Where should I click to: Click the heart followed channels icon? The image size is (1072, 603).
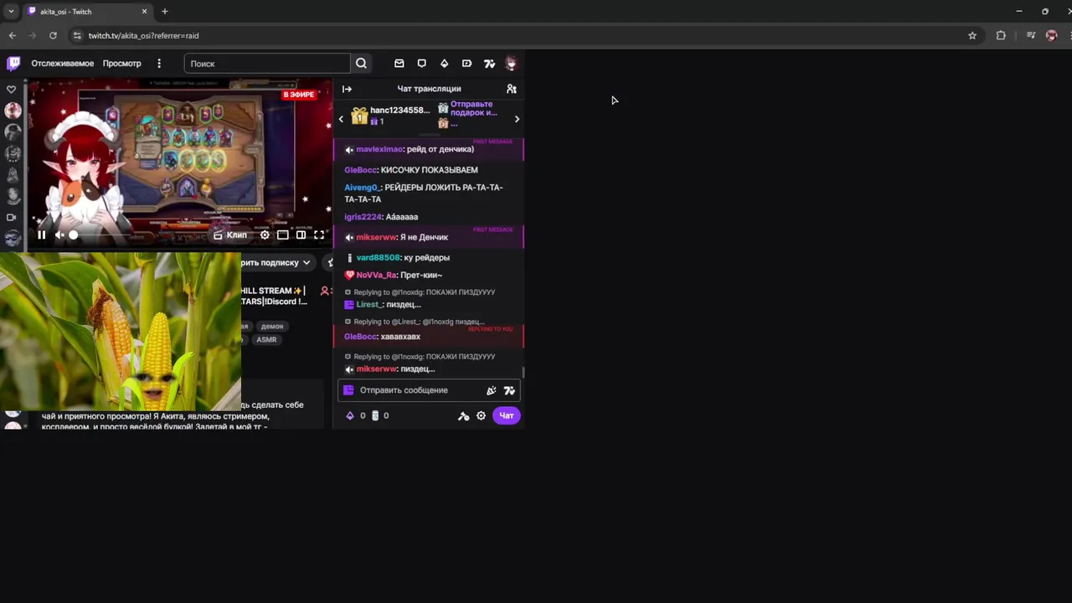(x=12, y=90)
